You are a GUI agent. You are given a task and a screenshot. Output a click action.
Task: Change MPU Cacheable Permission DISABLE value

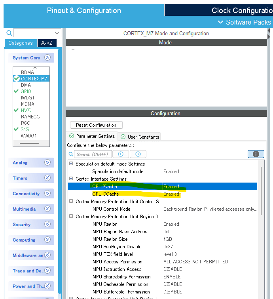(173, 284)
